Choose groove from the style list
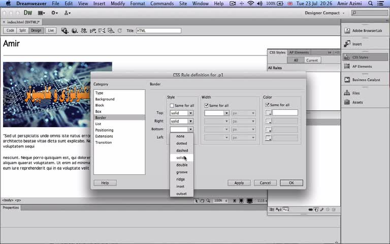The image size is (390, 244). [x=182, y=172]
